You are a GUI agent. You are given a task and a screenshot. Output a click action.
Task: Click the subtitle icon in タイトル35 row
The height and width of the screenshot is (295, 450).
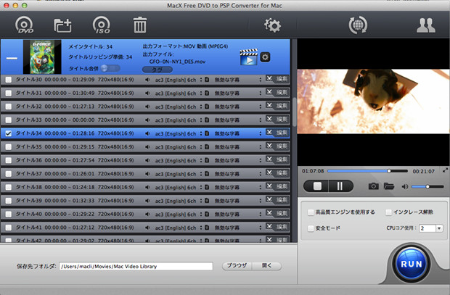point(207,147)
